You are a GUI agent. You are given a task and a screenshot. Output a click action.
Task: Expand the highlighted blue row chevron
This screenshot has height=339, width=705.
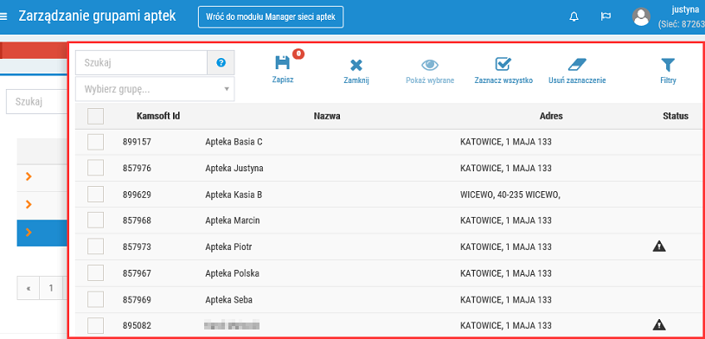[29, 233]
